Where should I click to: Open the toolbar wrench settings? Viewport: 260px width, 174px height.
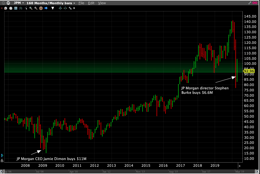pos(70,8)
